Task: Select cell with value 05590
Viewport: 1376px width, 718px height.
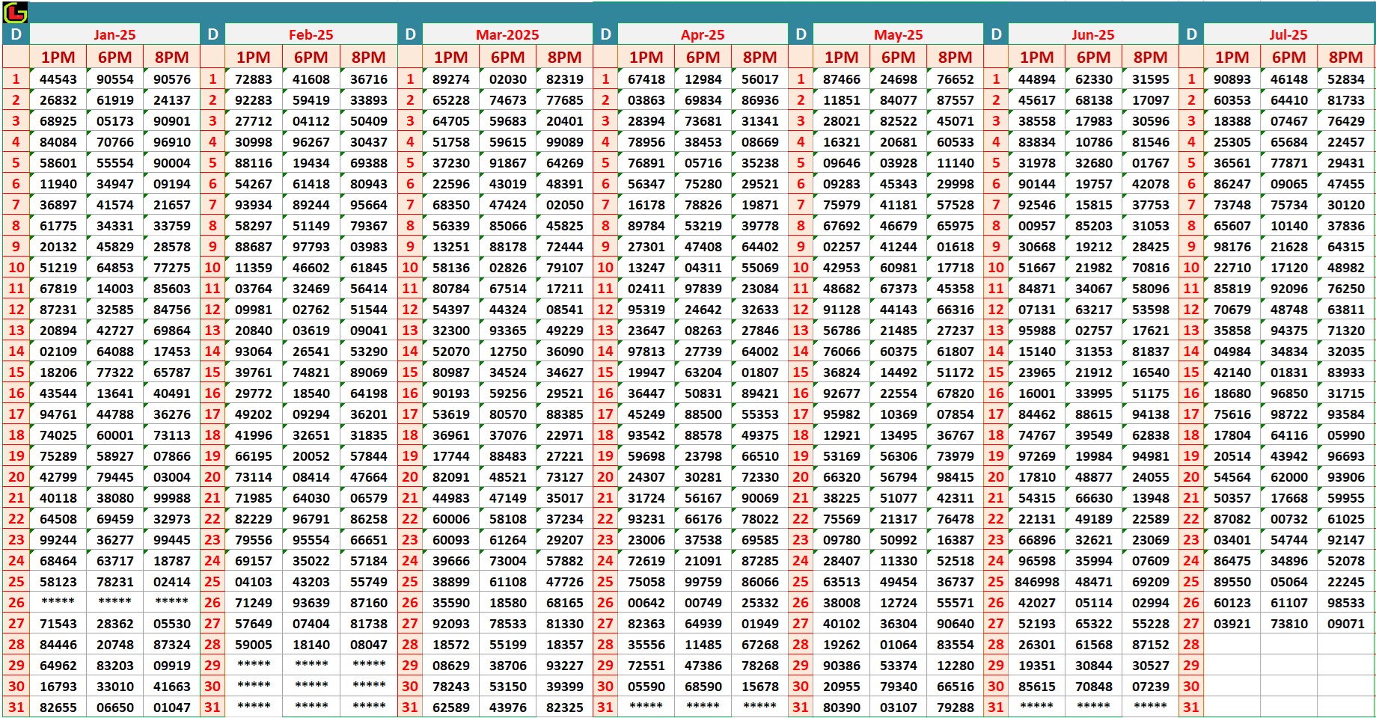Action: (x=646, y=687)
